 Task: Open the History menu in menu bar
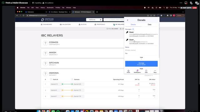43,7
